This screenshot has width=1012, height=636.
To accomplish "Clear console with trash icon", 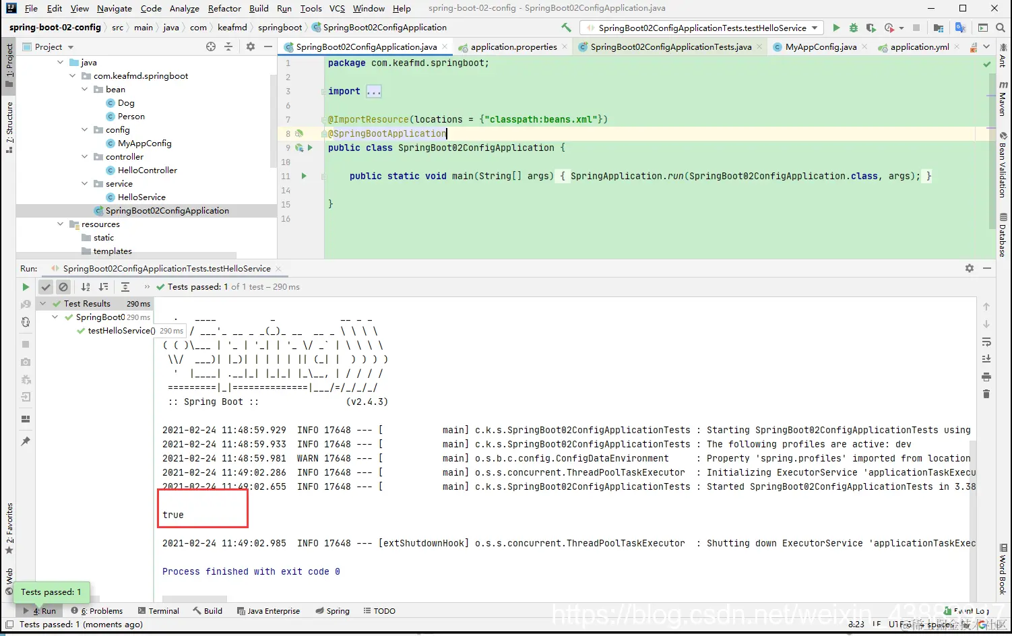I will 986,394.
